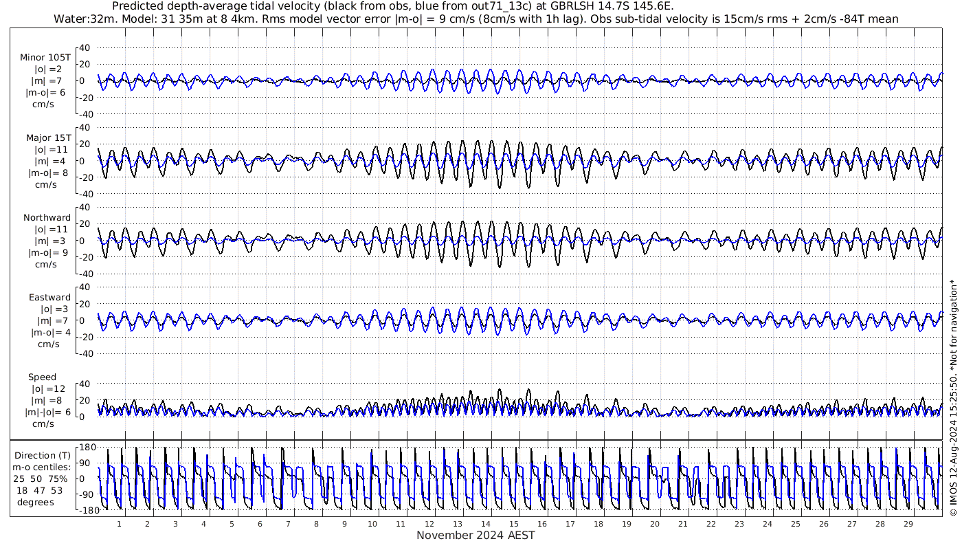Viewport: 962px width, 550px height.
Task: Click the '18 47 53' centile values
Action: [41, 490]
